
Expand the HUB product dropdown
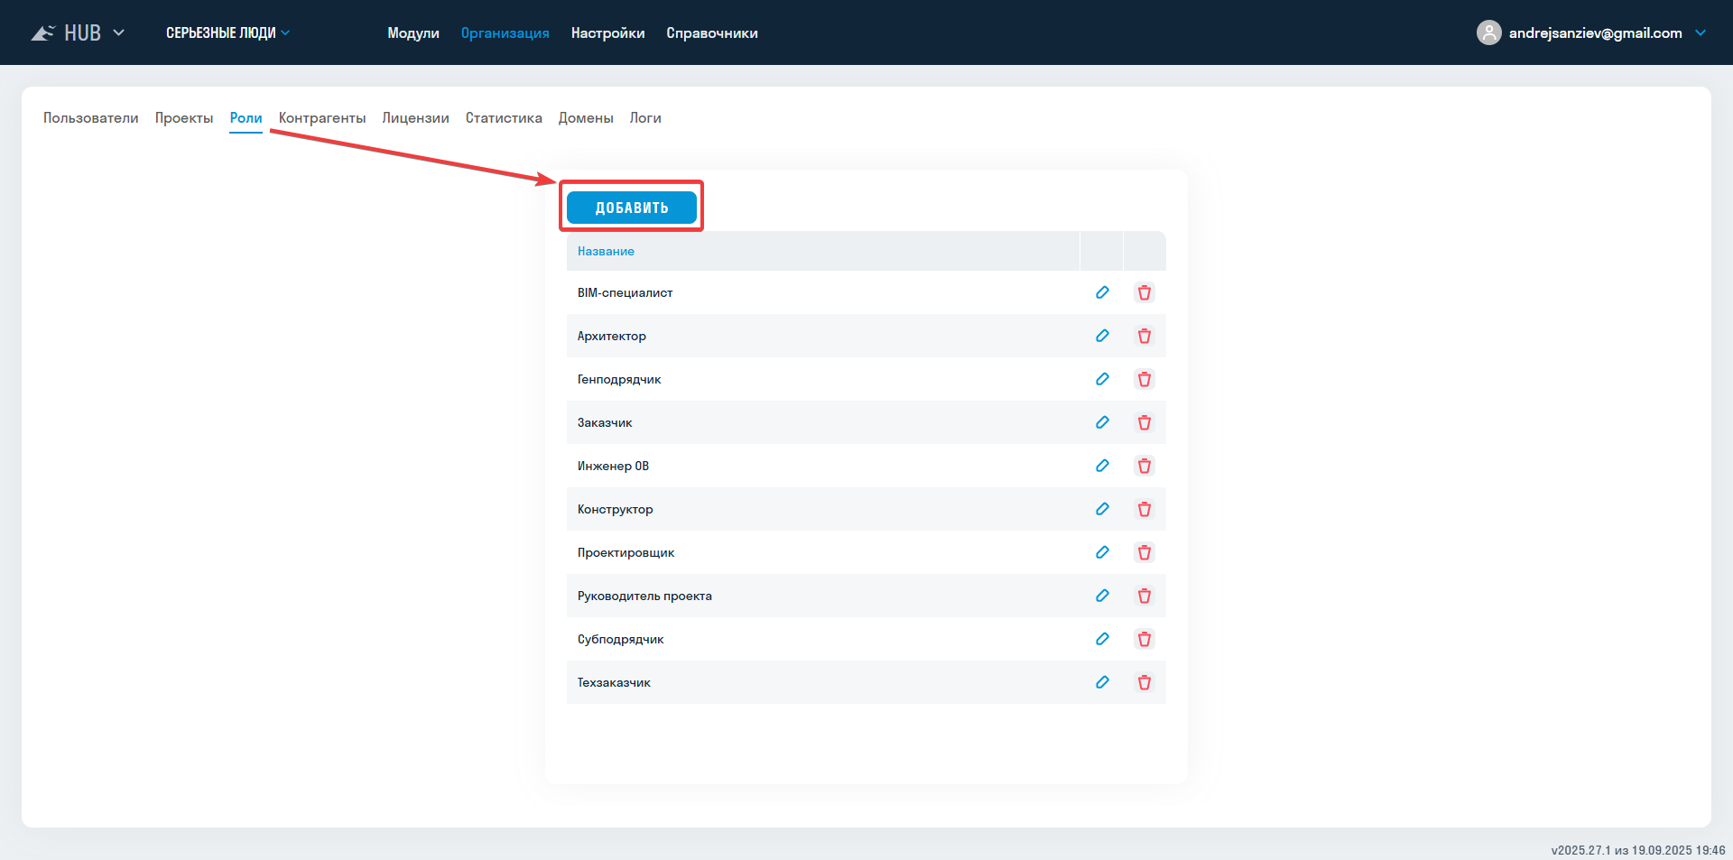point(118,32)
